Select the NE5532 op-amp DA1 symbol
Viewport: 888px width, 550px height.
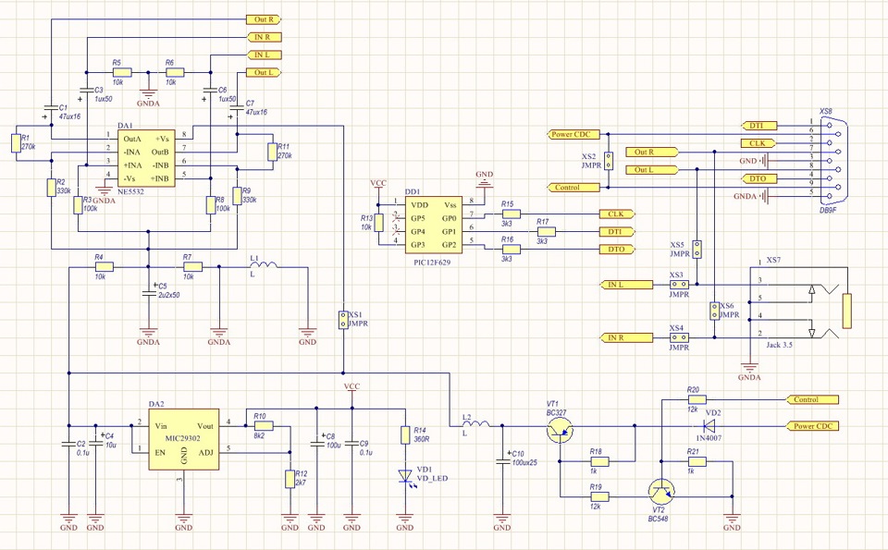pos(147,158)
